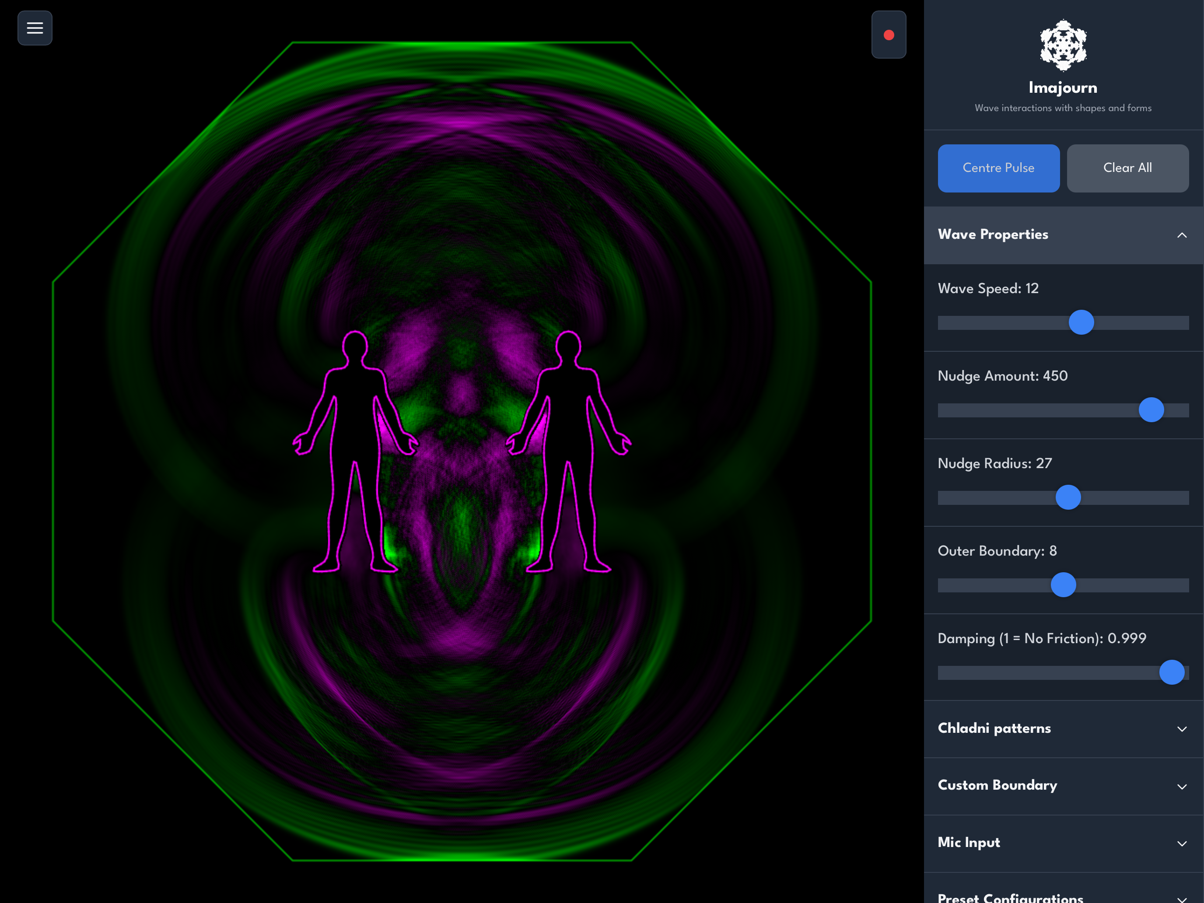Nudge the wave canvas between the figures

click(462, 463)
